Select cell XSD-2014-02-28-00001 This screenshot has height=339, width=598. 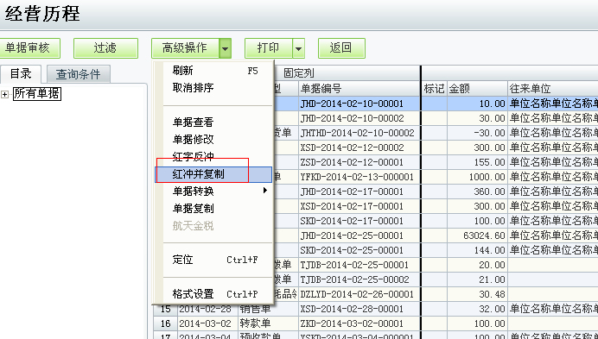click(x=359, y=309)
